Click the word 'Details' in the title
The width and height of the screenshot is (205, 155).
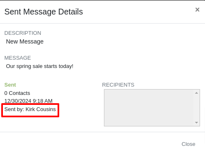tap(70, 12)
